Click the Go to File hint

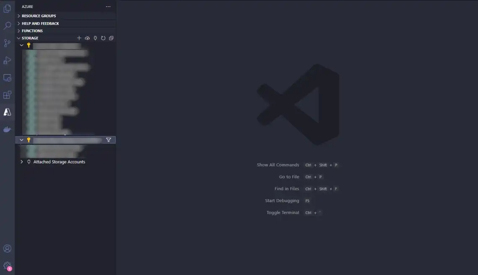tap(289, 177)
